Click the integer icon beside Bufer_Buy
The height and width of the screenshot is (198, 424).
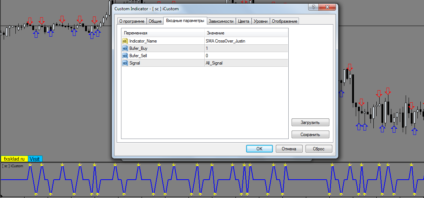[x=125, y=48]
